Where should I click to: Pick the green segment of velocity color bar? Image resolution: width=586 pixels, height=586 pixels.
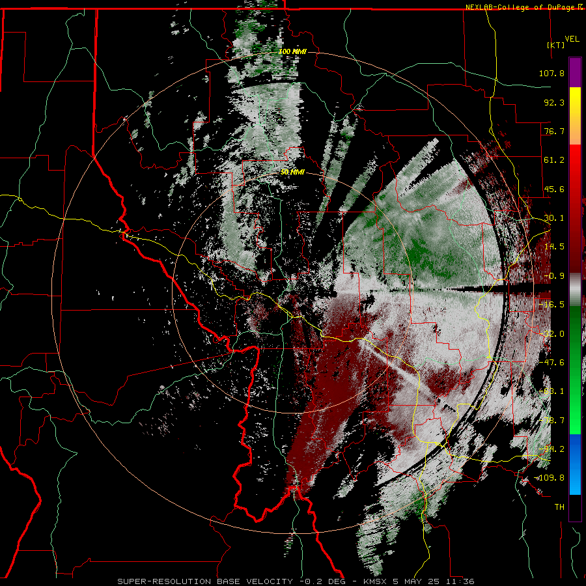pos(575,370)
